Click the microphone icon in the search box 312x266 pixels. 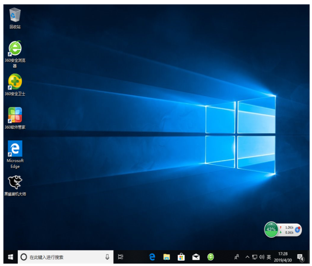click(x=107, y=257)
